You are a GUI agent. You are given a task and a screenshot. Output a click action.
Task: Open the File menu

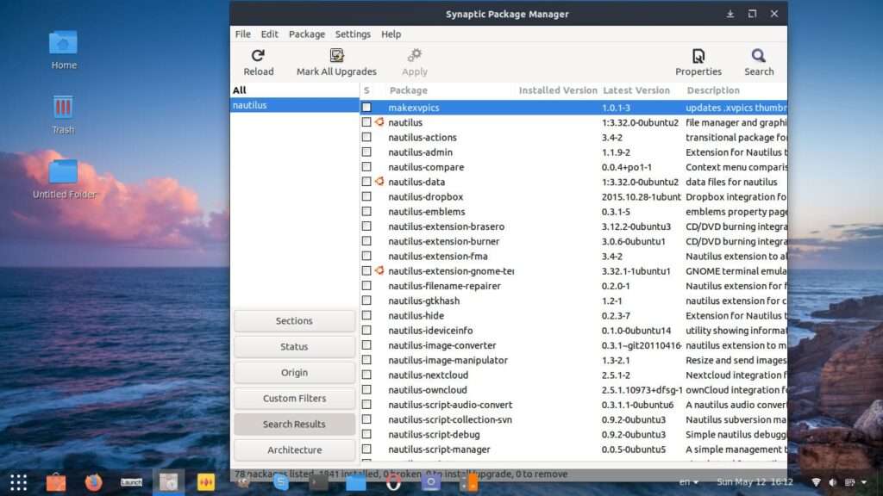242,34
